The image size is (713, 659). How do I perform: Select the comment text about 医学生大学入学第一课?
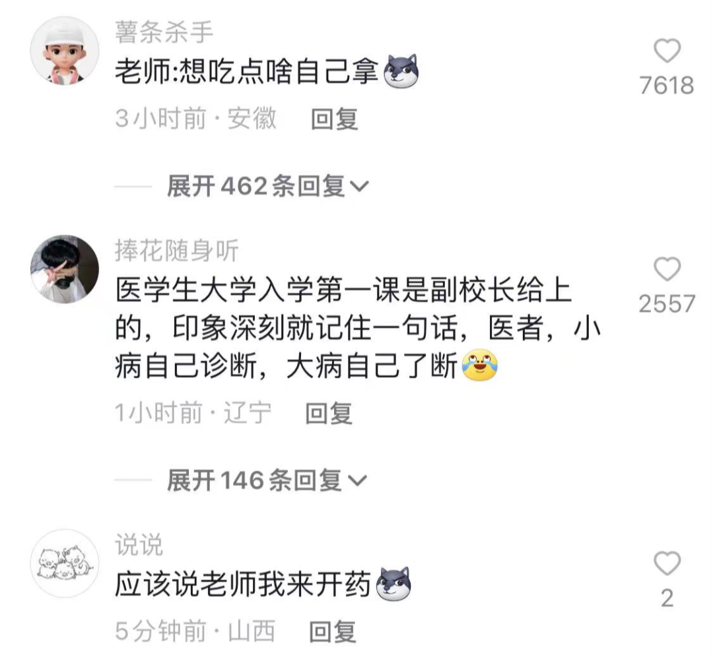pyautogui.click(x=358, y=328)
